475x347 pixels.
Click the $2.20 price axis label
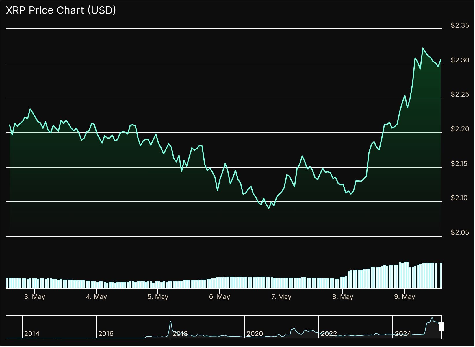point(460,129)
